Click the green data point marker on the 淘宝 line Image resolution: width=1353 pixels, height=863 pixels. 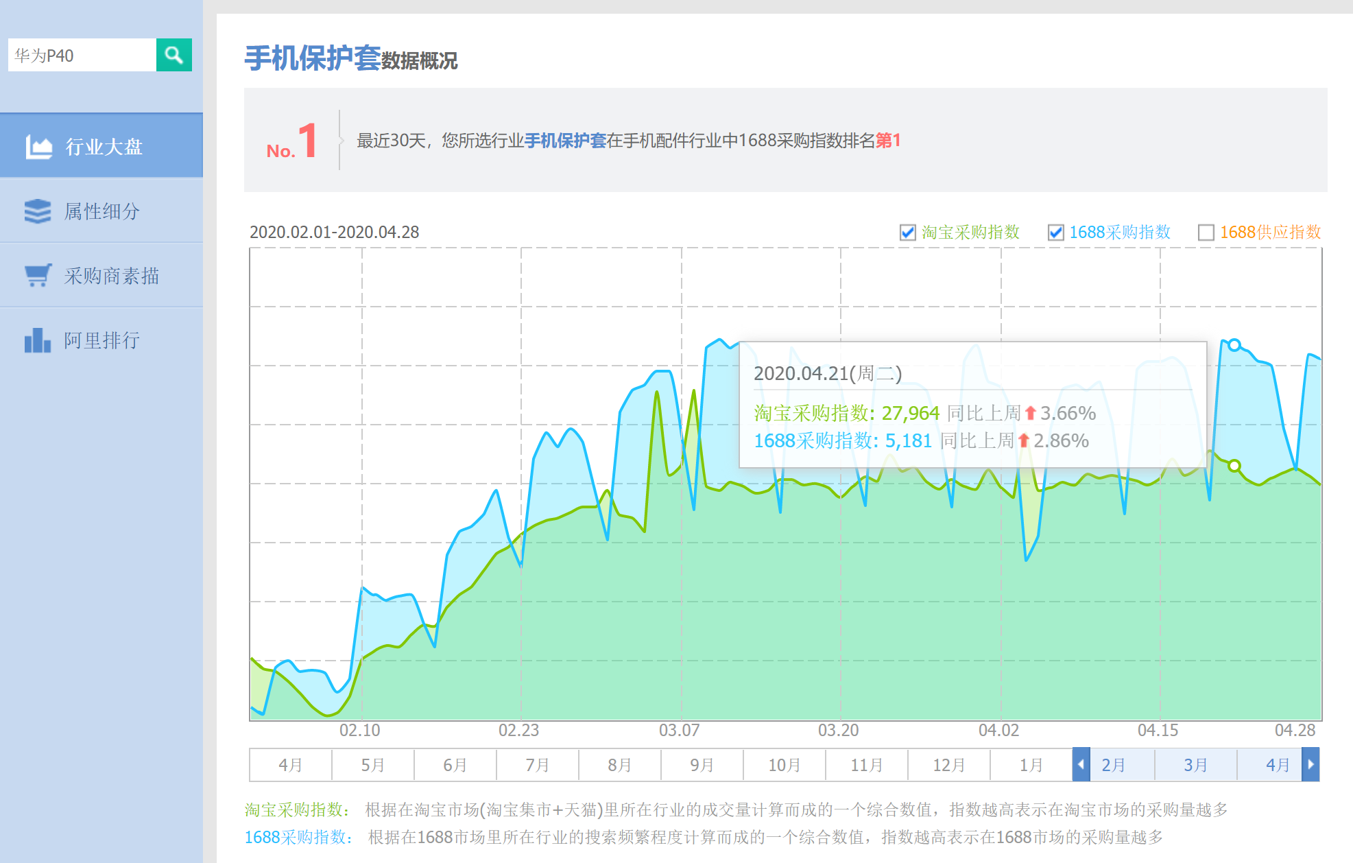coord(1234,466)
